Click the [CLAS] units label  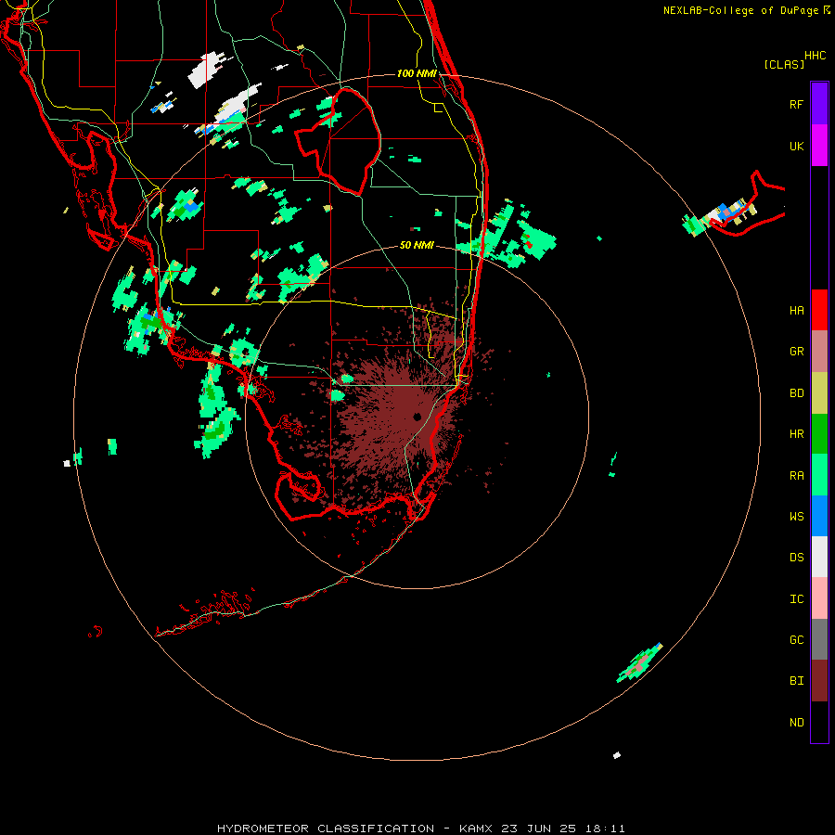(784, 65)
